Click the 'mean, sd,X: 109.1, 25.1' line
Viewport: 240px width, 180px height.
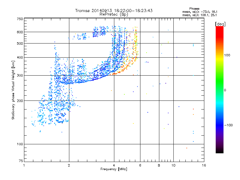coord(199,15)
